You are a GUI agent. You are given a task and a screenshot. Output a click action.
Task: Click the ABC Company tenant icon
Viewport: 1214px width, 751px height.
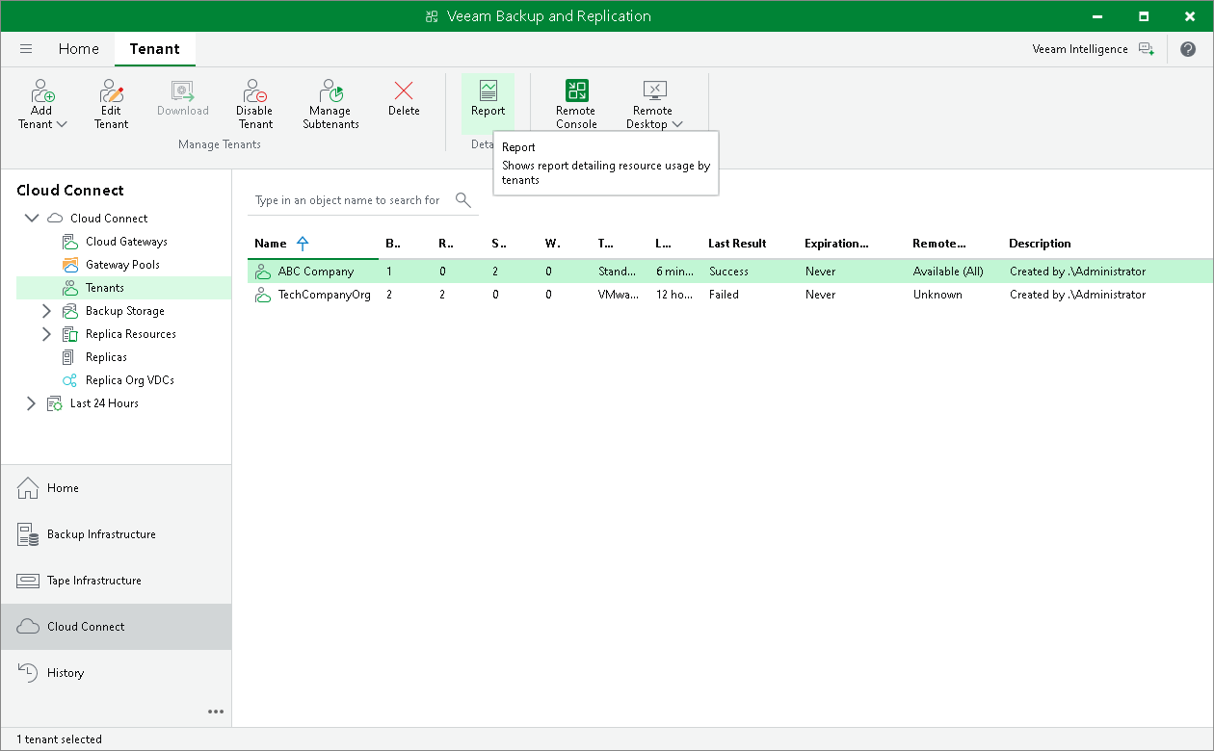[x=263, y=272]
